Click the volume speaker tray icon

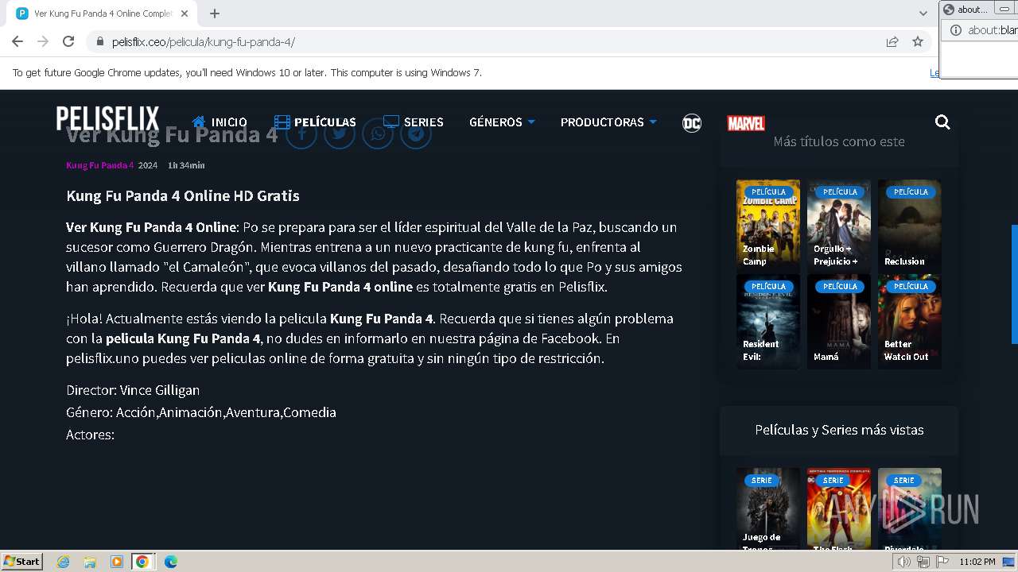click(x=904, y=562)
